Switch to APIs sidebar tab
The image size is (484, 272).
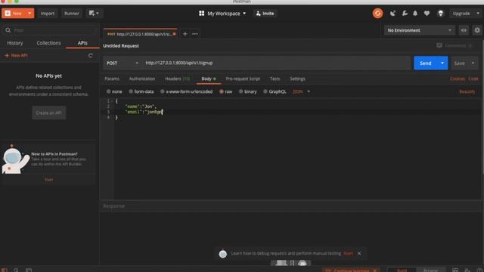pyautogui.click(x=82, y=43)
